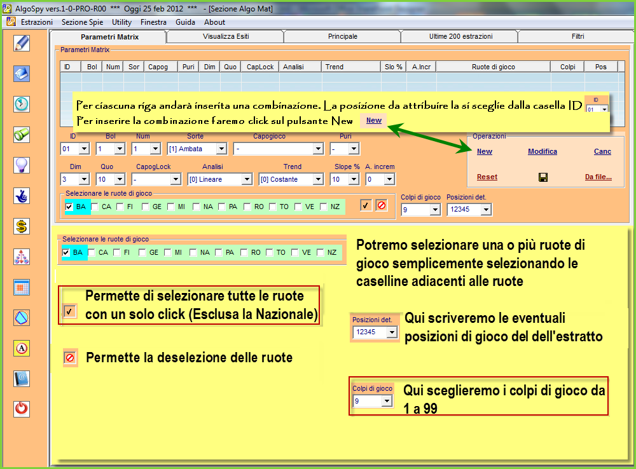Open the Utility menu
Viewport: 636px width, 469px height.
point(121,22)
